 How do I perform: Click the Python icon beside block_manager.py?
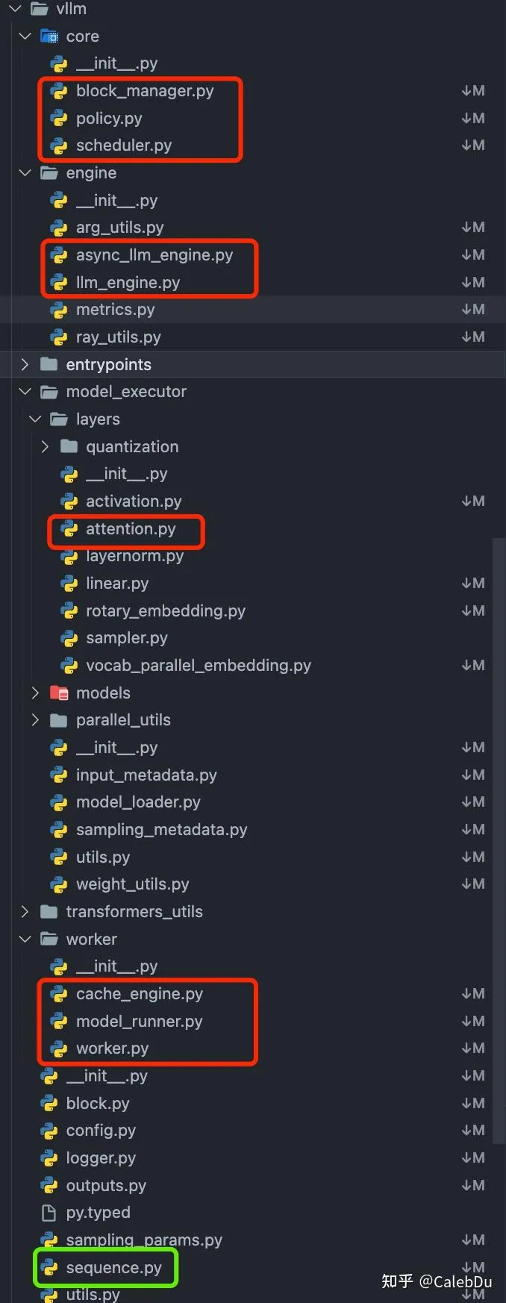pyautogui.click(x=59, y=91)
